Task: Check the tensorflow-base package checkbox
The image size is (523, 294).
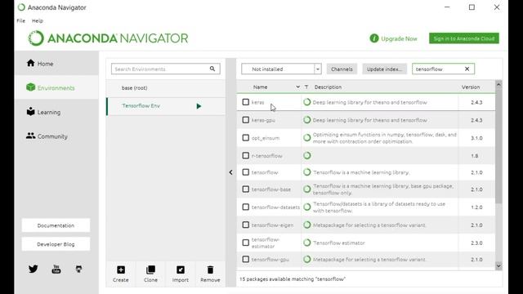Action: [x=246, y=189]
